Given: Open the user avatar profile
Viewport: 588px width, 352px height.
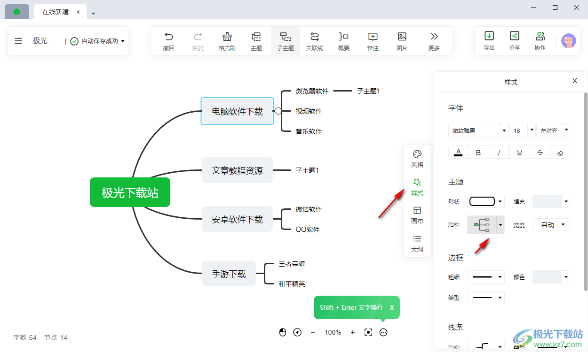Looking at the screenshot, I should (x=569, y=41).
